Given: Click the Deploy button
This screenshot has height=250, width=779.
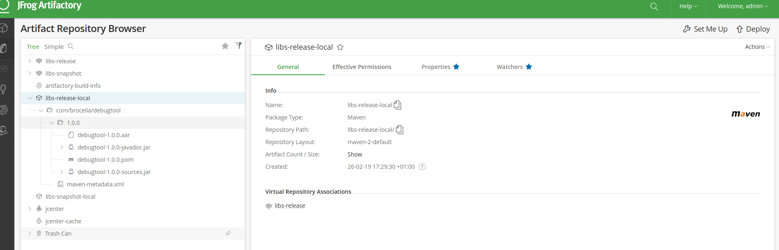Looking at the screenshot, I should (753, 29).
